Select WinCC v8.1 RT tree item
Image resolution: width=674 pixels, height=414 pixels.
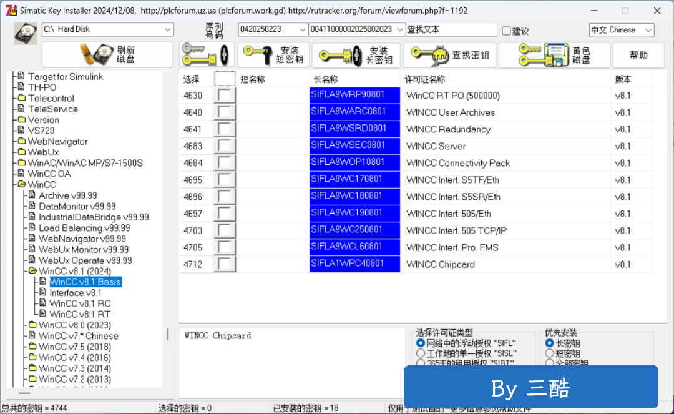[x=80, y=314]
